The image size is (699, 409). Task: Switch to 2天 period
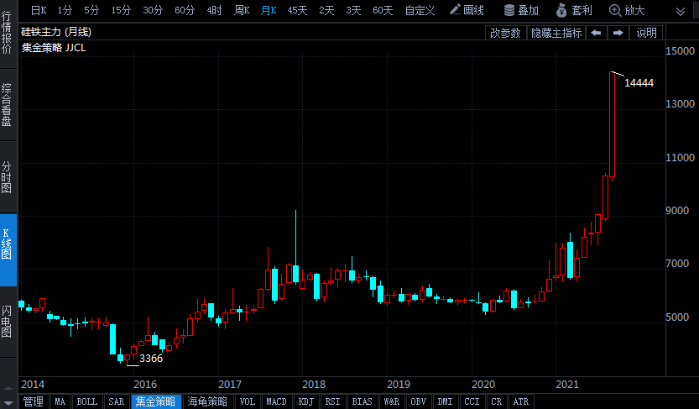tap(326, 10)
